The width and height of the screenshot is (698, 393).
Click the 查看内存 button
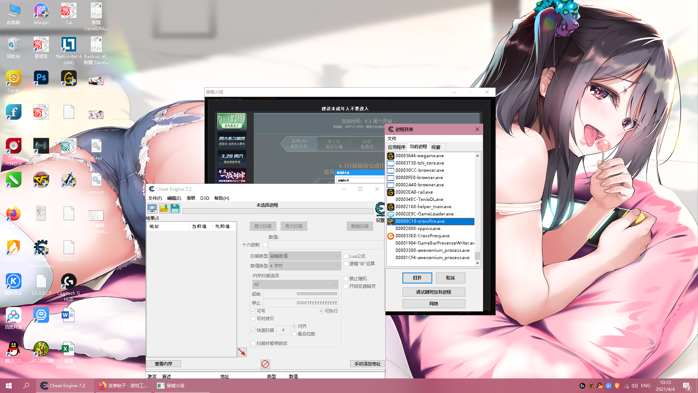[163, 364]
